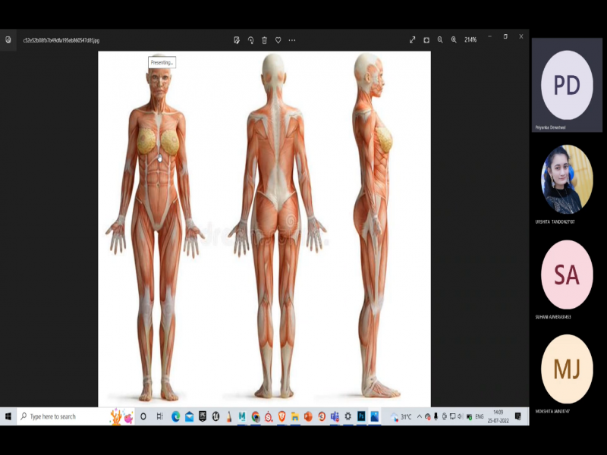The height and width of the screenshot is (455, 607).
Task: Add the photo to favorites with heart icon
Action: point(278,39)
